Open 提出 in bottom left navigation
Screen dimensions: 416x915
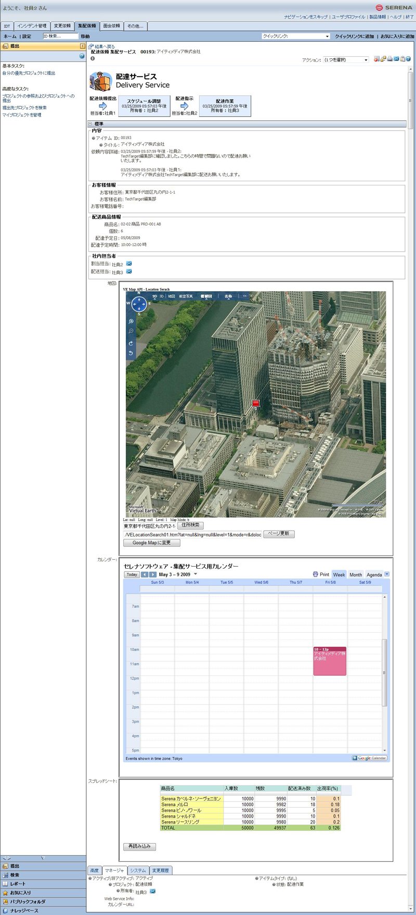click(43, 866)
